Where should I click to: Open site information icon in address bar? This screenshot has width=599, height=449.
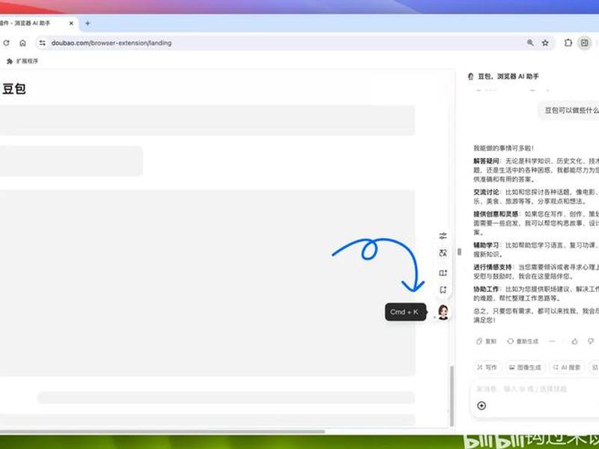click(x=43, y=43)
